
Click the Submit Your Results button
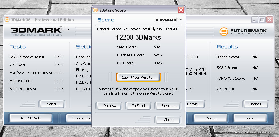click(139, 77)
